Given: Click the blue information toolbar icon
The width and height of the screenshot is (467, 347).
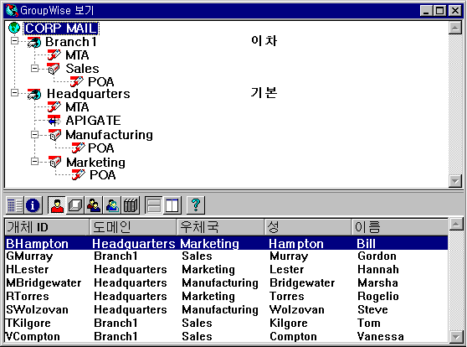Looking at the screenshot, I should tap(33, 205).
